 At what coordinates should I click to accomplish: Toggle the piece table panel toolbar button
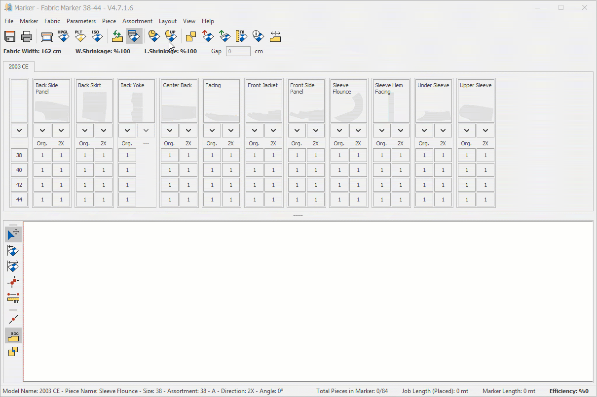pyautogui.click(x=134, y=36)
